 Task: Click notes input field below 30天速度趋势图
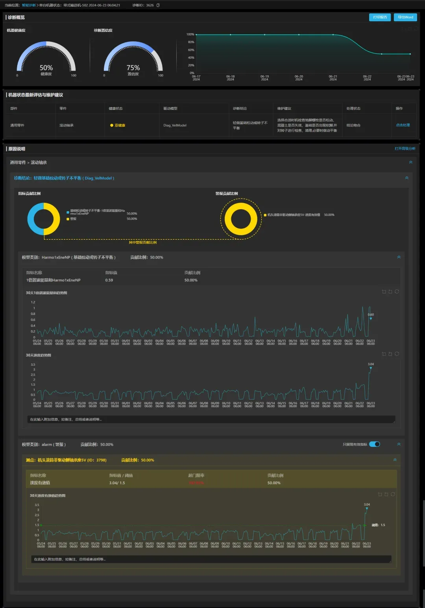pos(211,419)
